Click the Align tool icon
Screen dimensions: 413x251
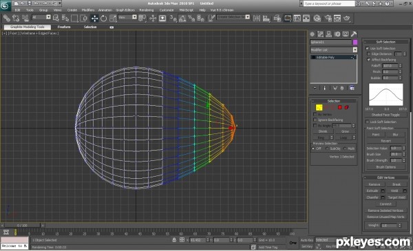coord(266,18)
